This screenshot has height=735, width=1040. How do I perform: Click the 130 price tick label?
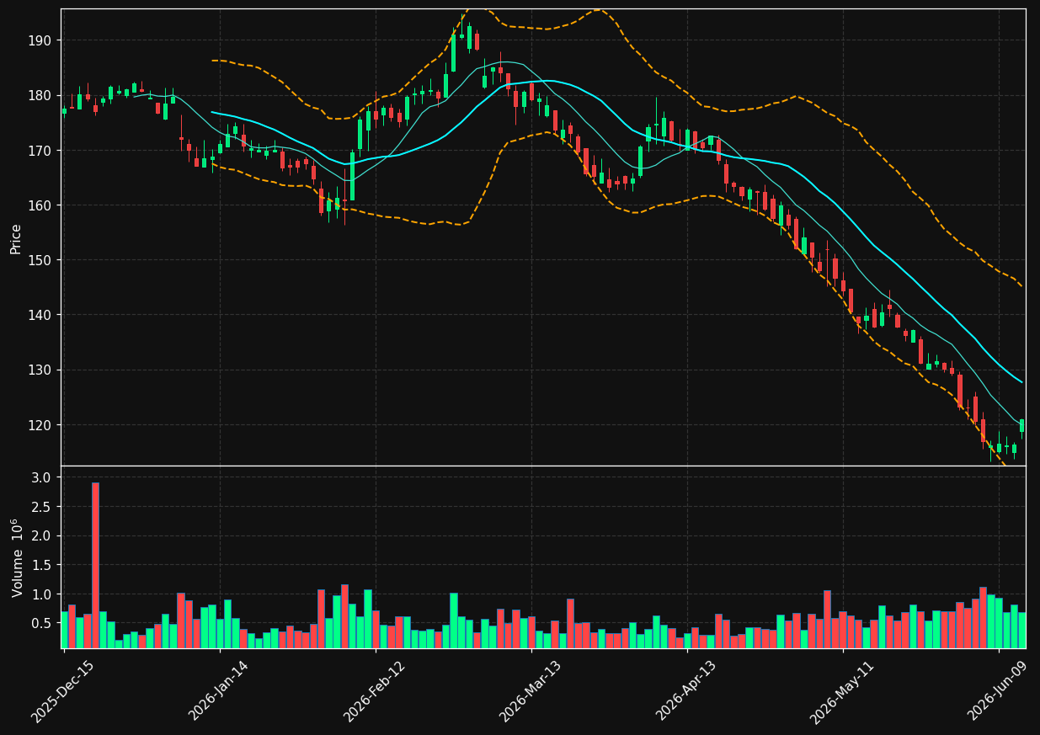coord(40,370)
